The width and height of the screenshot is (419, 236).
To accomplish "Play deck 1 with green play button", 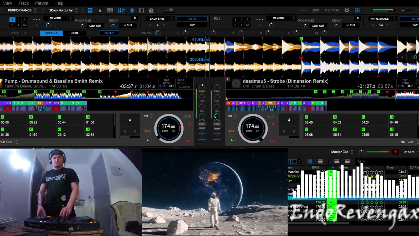I will pos(148,140).
